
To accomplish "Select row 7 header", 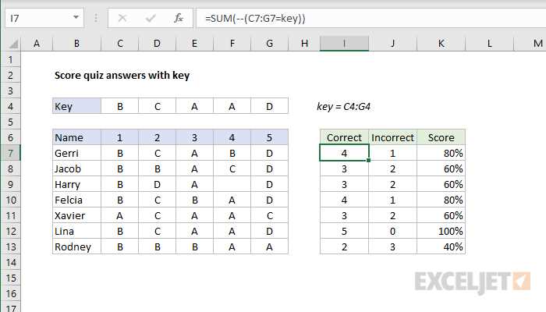I will 10,153.
